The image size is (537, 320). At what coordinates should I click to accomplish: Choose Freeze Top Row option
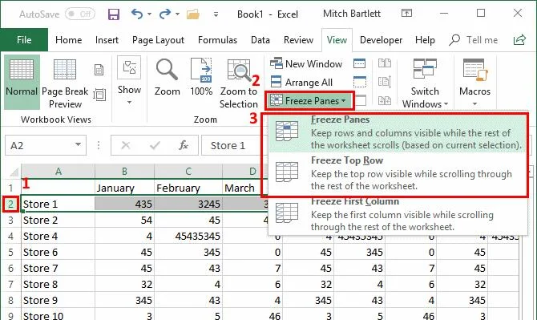coord(398,173)
